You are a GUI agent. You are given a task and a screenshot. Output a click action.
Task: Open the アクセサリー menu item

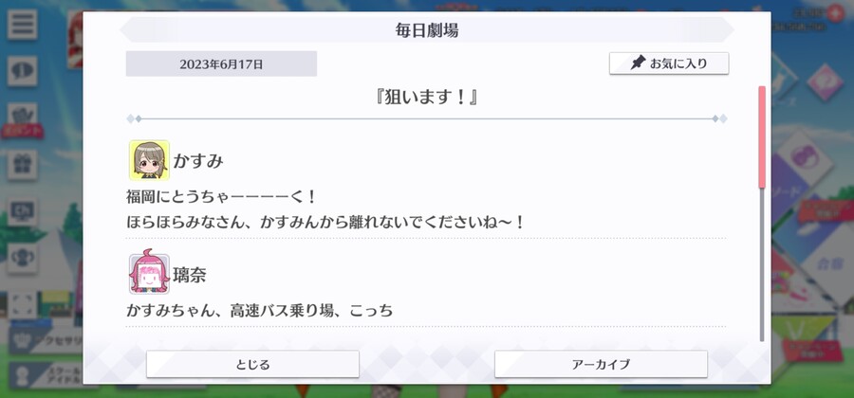point(46,341)
